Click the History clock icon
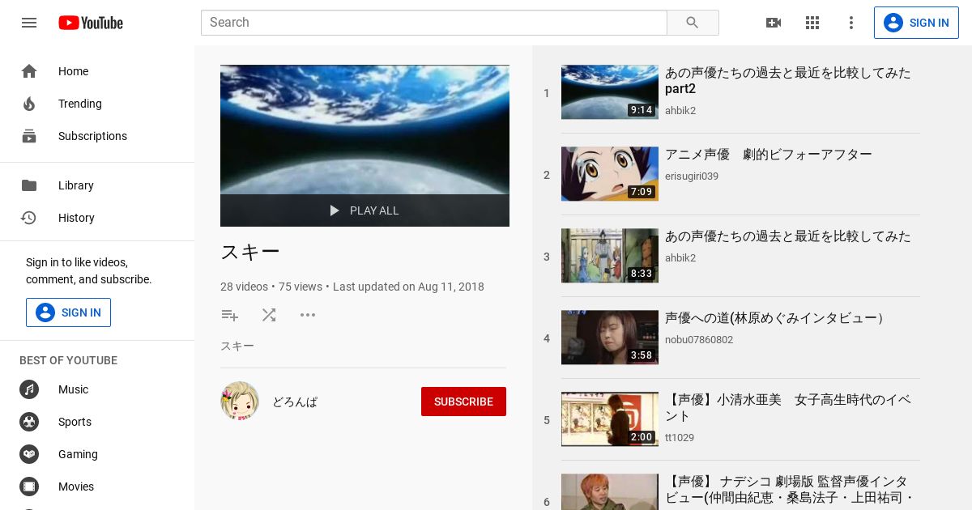The width and height of the screenshot is (972, 510). [x=29, y=218]
